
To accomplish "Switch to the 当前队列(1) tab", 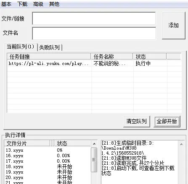I will pyautogui.click(x=21, y=47).
